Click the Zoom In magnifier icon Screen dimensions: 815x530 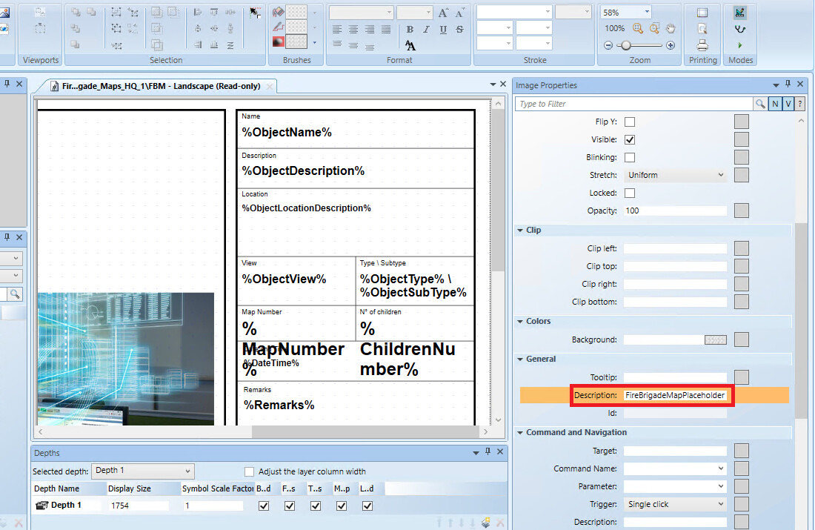638,28
